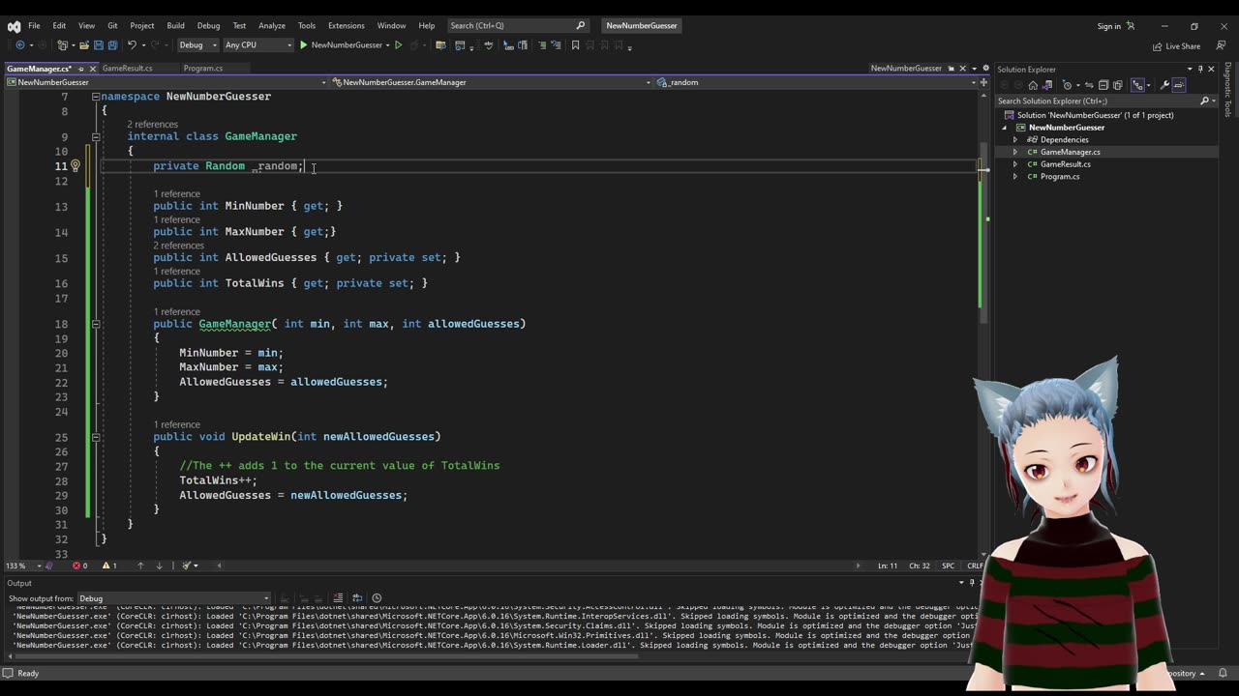Click the warnings count indicator
Image resolution: width=1239 pixels, height=696 pixels.
click(x=108, y=565)
